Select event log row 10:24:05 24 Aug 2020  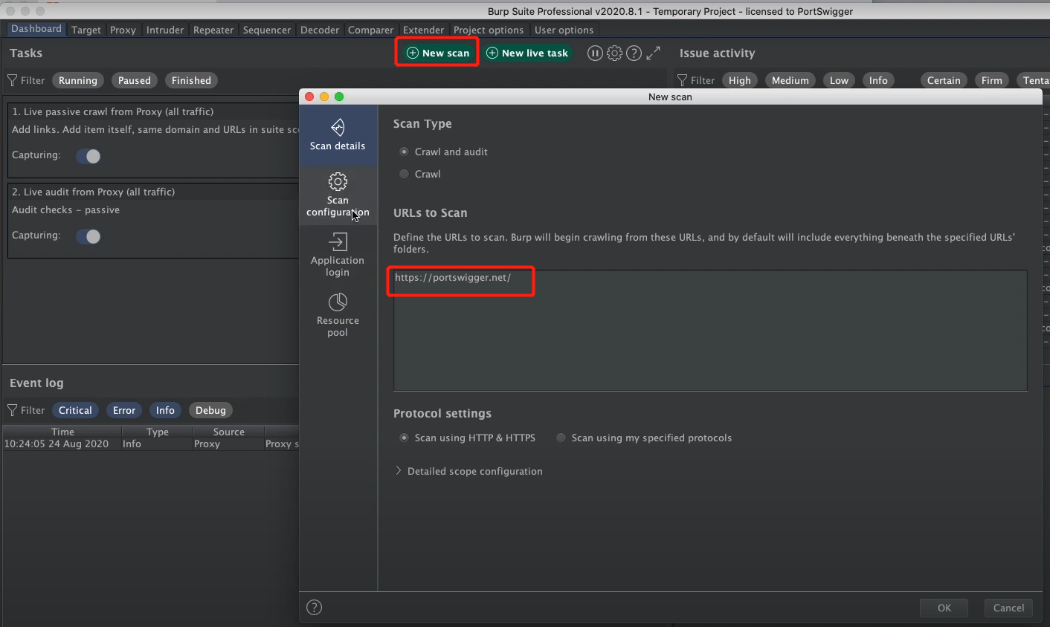(x=151, y=444)
